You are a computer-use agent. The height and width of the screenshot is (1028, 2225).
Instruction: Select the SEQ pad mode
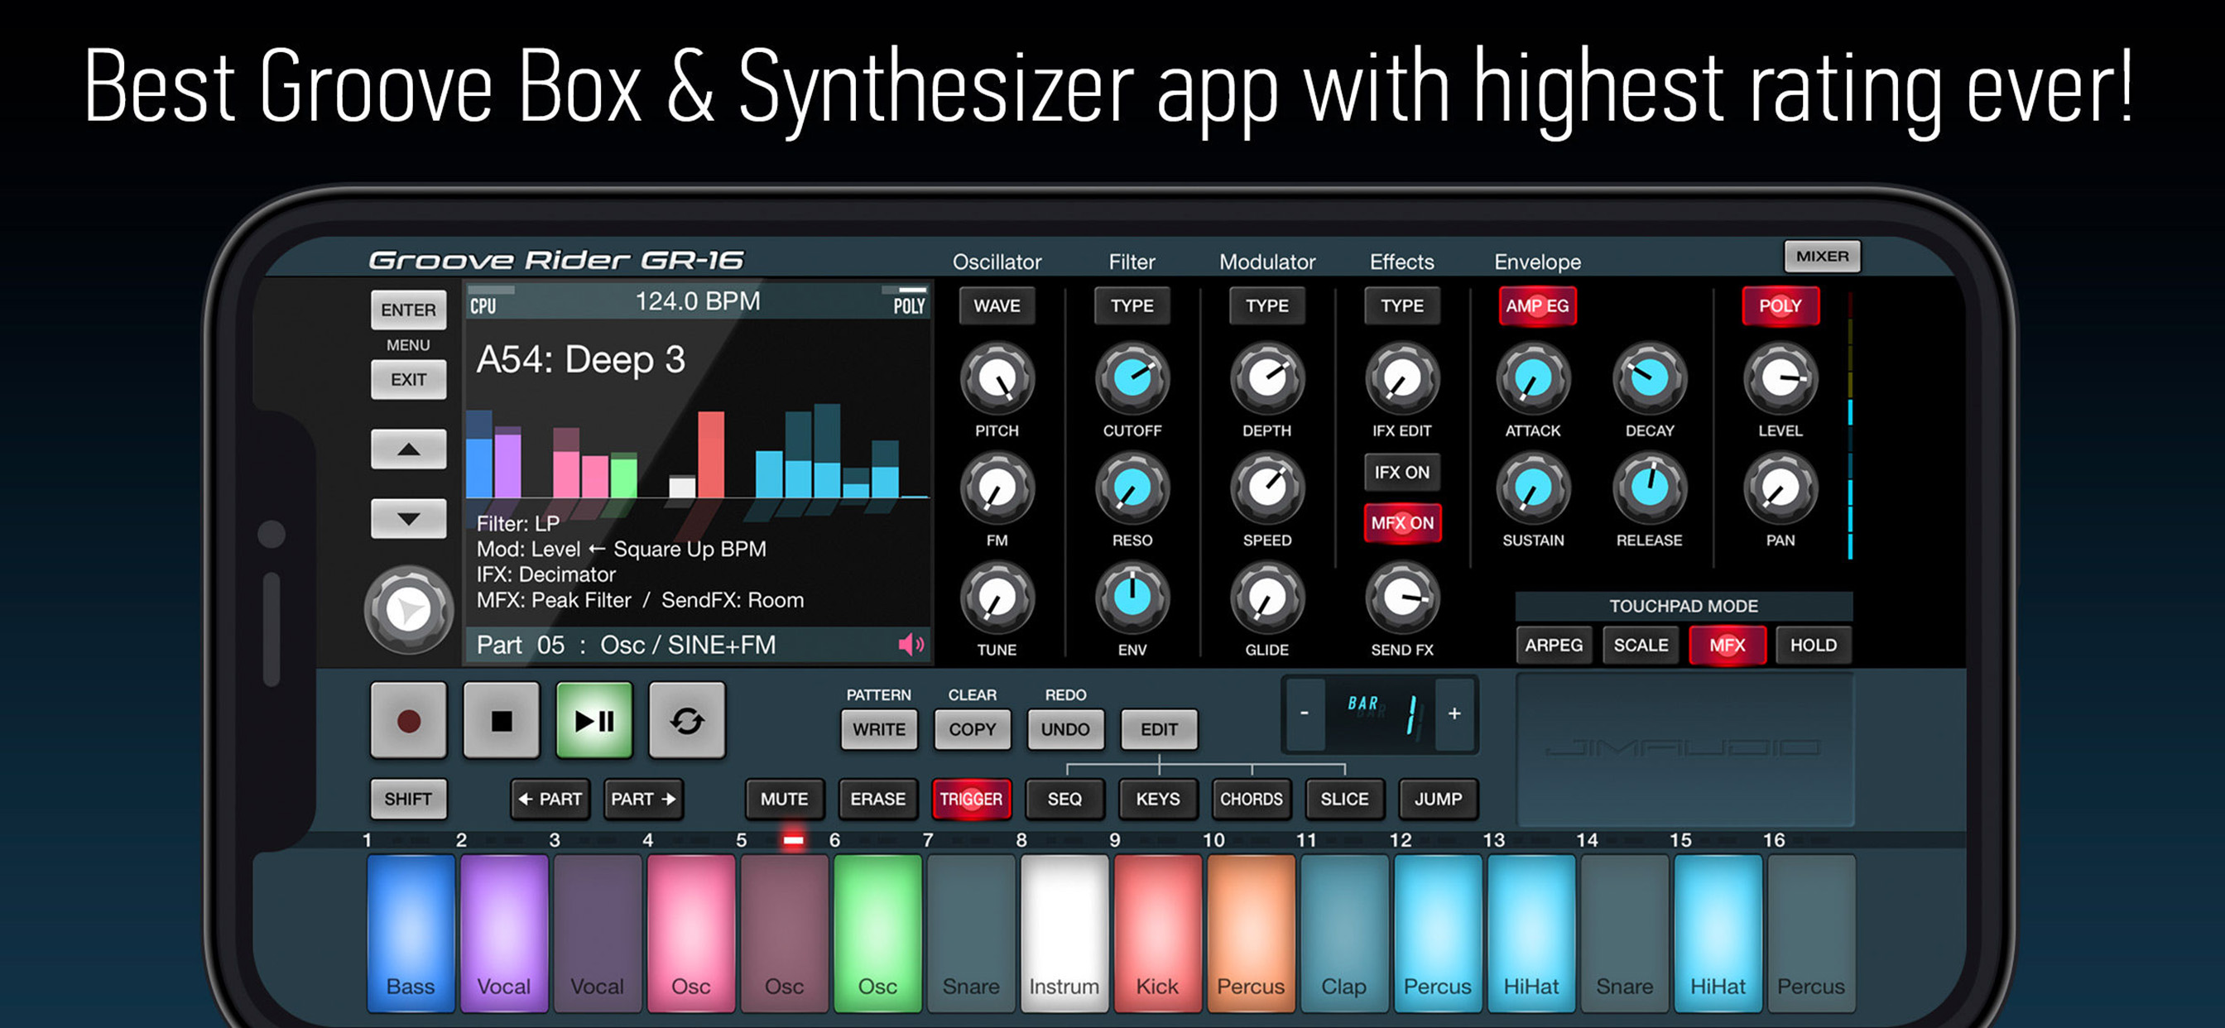1065,799
